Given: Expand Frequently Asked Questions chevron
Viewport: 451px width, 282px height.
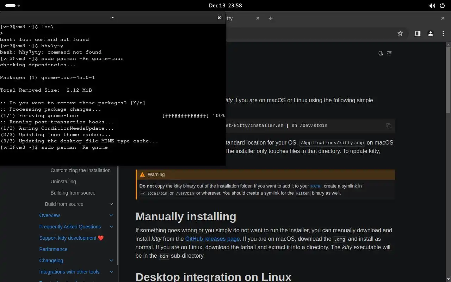Looking at the screenshot, I should 111,227.
